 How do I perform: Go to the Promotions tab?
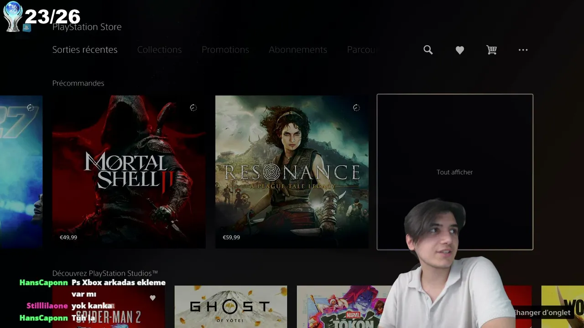tap(225, 50)
